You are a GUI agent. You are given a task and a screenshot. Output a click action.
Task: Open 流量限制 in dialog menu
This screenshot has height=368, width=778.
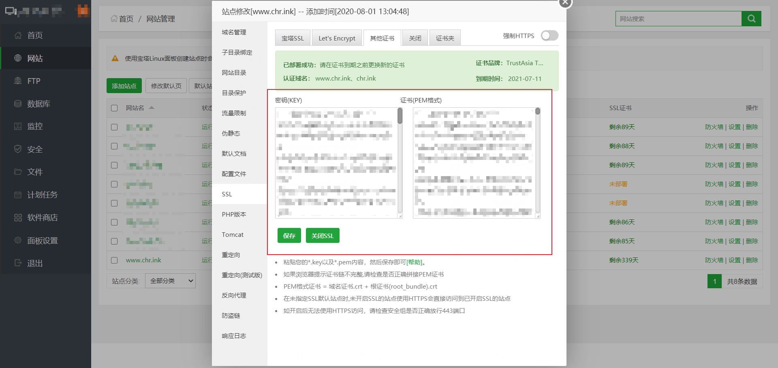point(239,113)
